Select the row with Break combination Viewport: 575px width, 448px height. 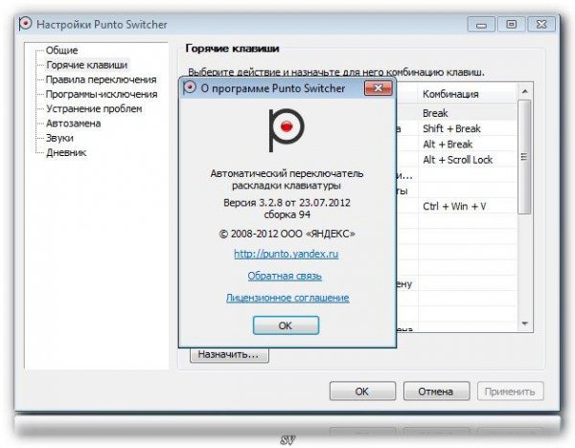(456, 113)
